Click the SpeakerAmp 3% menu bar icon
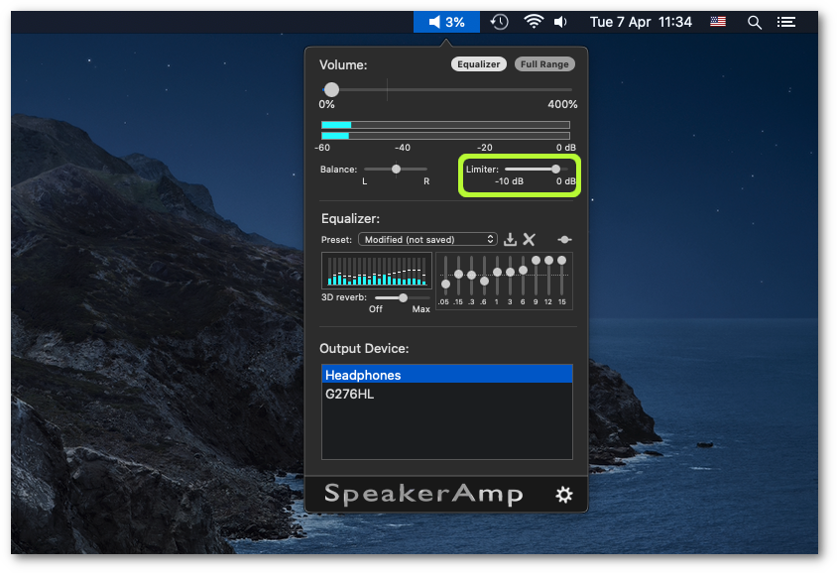The height and width of the screenshot is (573, 837). tap(446, 22)
